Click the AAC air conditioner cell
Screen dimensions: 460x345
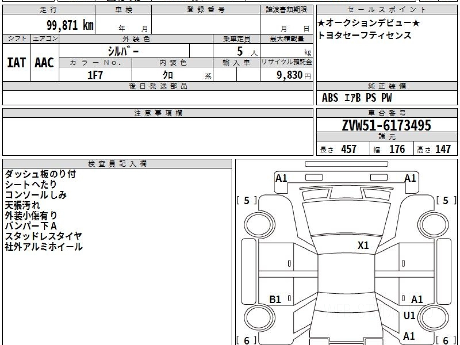(44, 63)
